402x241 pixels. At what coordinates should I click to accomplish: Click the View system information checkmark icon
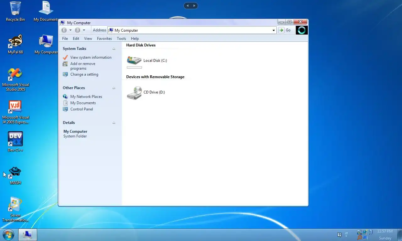tap(65, 57)
